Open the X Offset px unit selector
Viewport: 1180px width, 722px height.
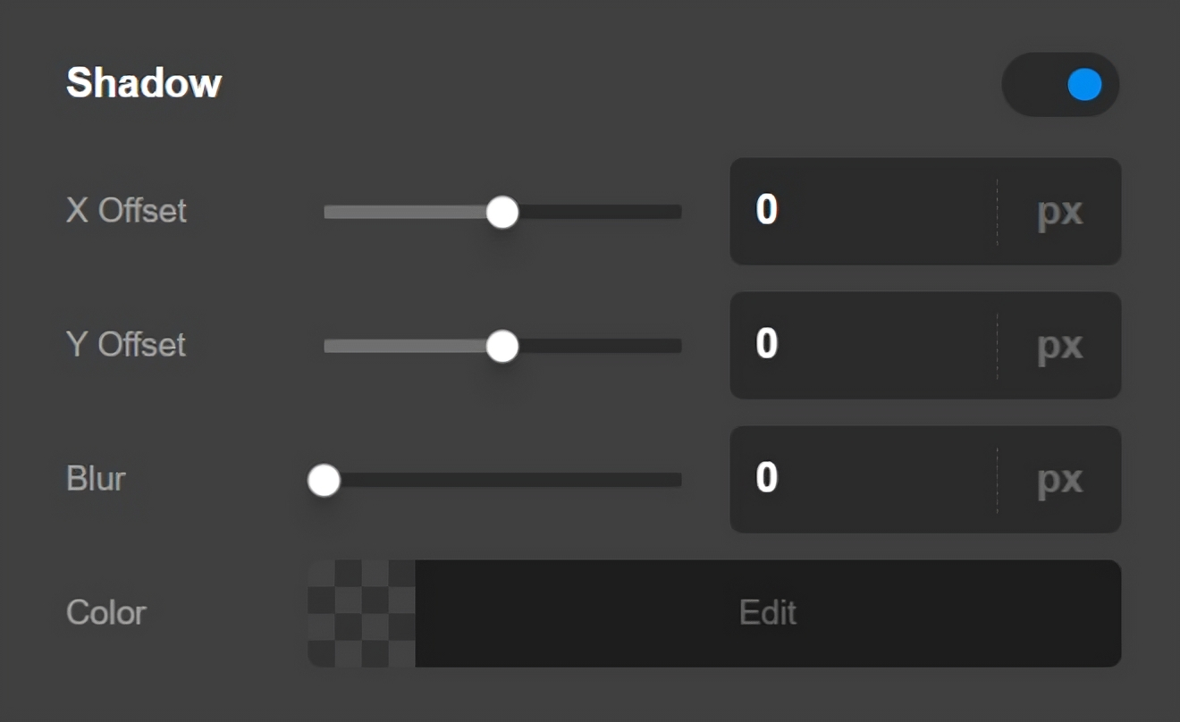(x=1059, y=212)
